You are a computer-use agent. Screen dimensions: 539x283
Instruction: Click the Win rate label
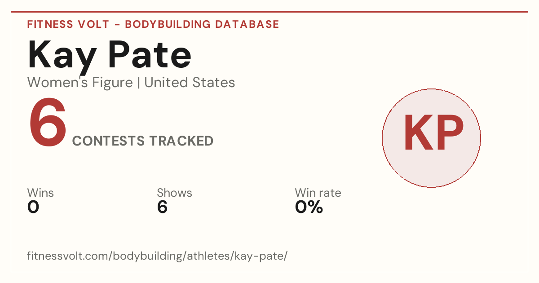pos(318,193)
